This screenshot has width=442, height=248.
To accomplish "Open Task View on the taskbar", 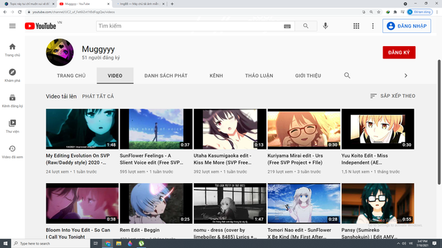I will 95,243.
